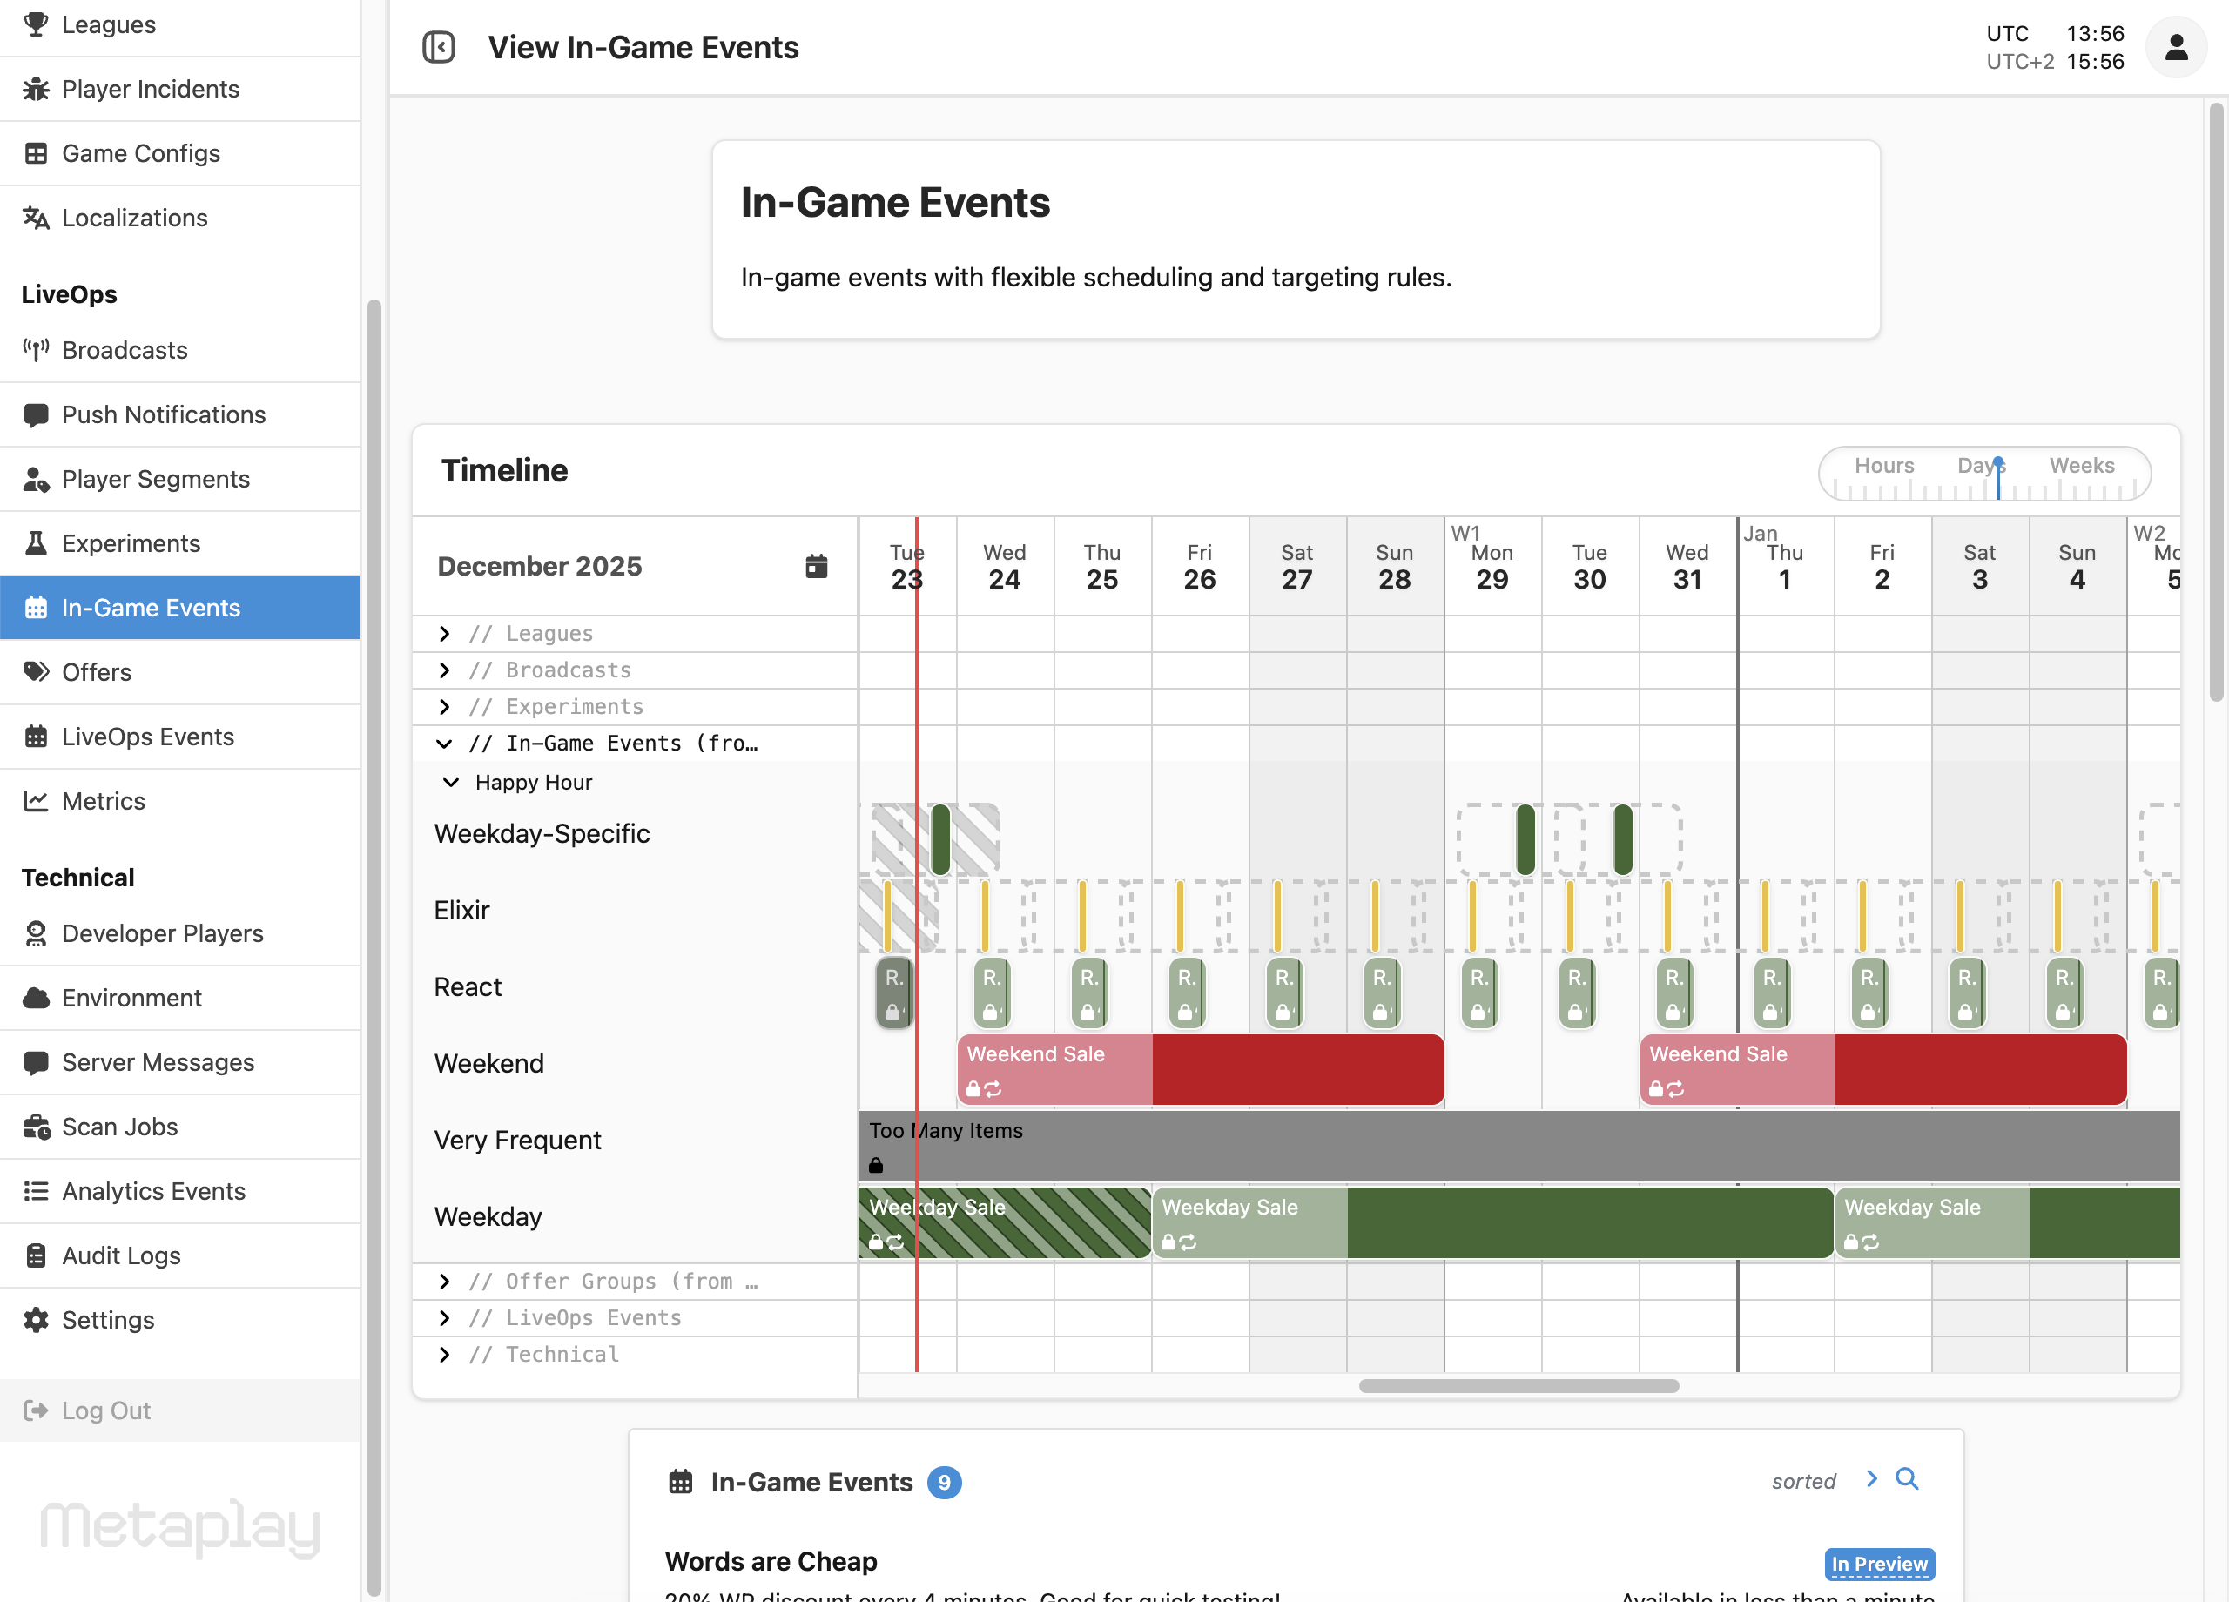The image size is (2229, 1602).
Task: Select the Broadcasts antenna icon
Action: coord(37,349)
